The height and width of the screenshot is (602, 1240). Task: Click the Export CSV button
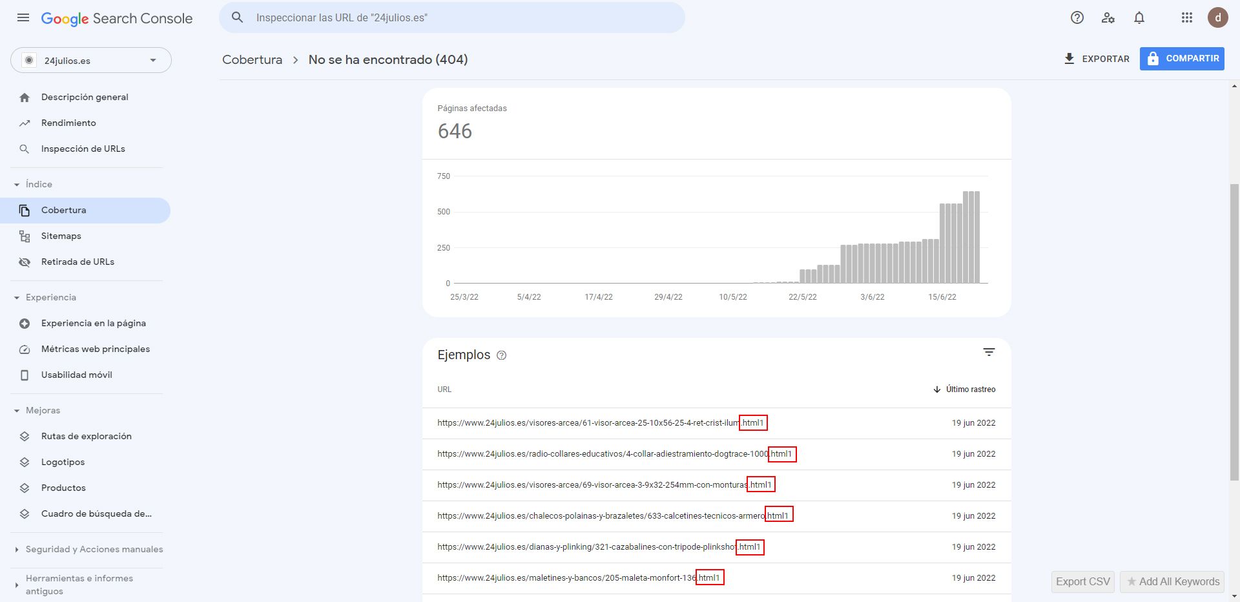tap(1083, 581)
